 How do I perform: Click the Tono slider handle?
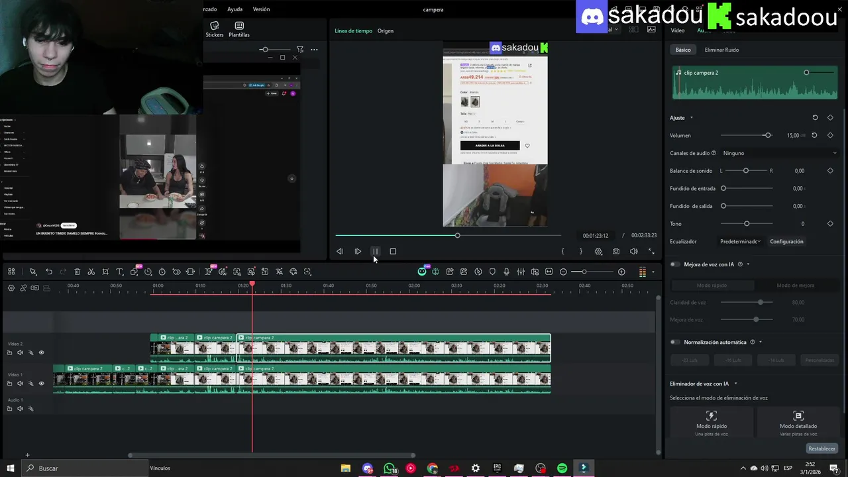(747, 224)
